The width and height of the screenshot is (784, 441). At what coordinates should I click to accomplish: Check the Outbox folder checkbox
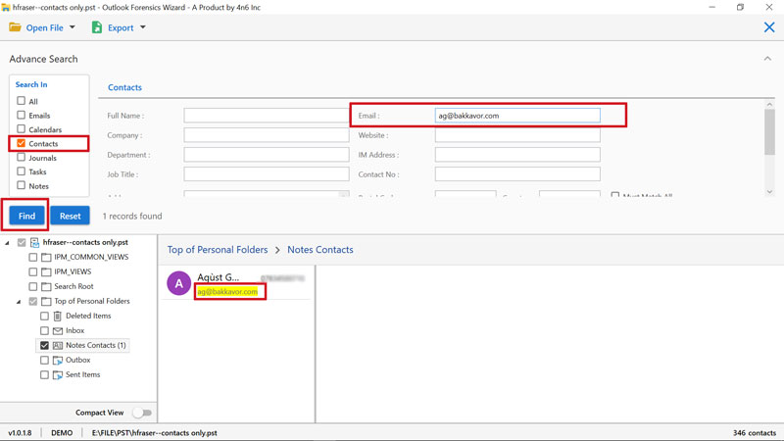click(x=44, y=360)
